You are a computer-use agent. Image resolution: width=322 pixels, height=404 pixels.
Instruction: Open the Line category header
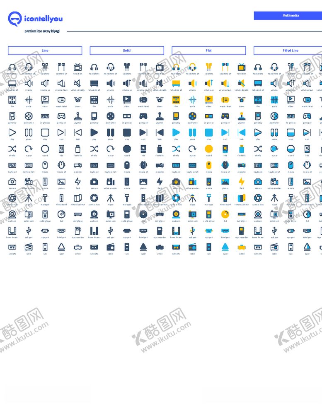tap(45, 50)
